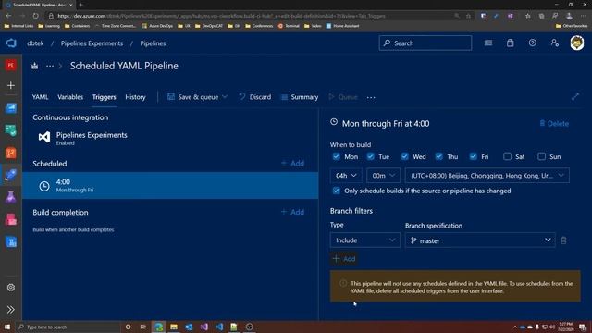Image resolution: width=592 pixels, height=333 pixels.
Task: Open marketplace shopping bag icon
Action: pyautogui.click(x=510, y=43)
